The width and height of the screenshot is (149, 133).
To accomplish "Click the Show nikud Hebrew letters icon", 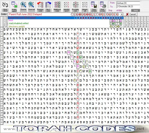I will 5,5.
